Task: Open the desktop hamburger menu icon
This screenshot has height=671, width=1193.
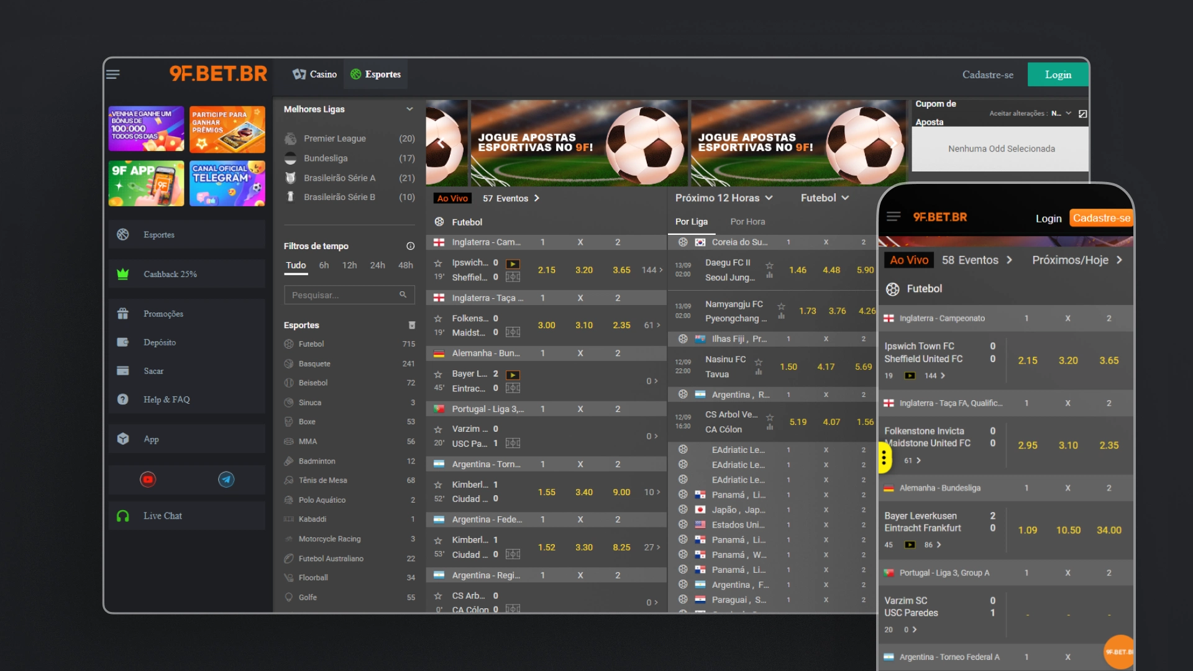Action: click(x=112, y=75)
